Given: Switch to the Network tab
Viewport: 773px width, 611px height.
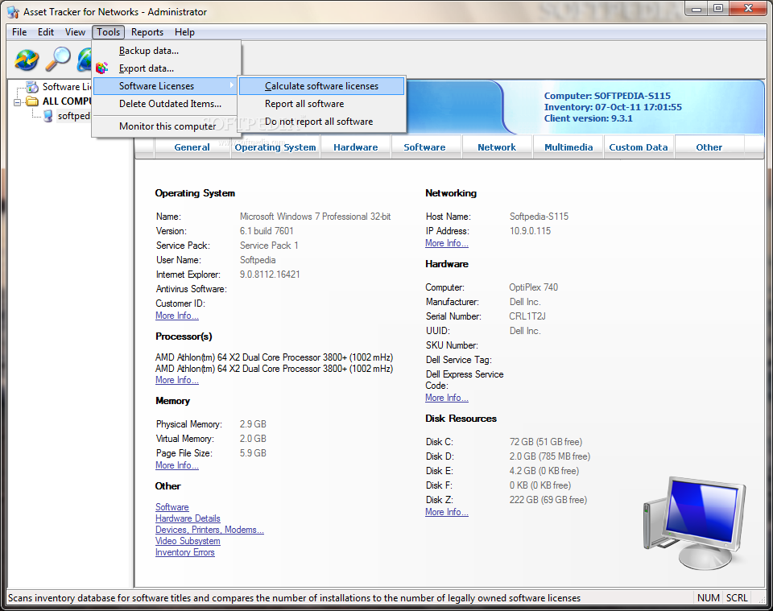Looking at the screenshot, I should pos(497,147).
